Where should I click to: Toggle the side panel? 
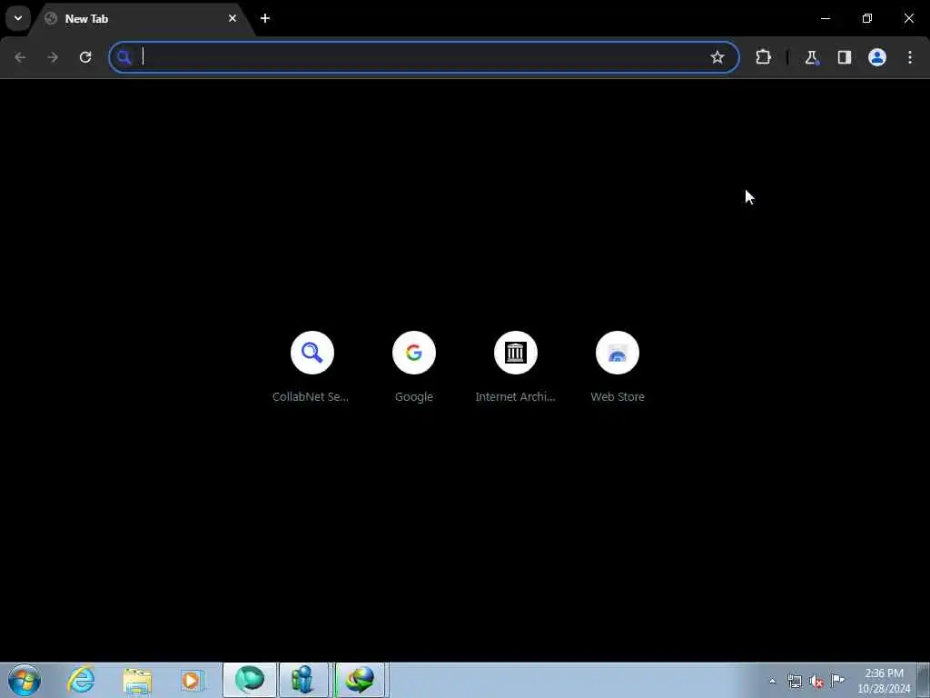844,57
